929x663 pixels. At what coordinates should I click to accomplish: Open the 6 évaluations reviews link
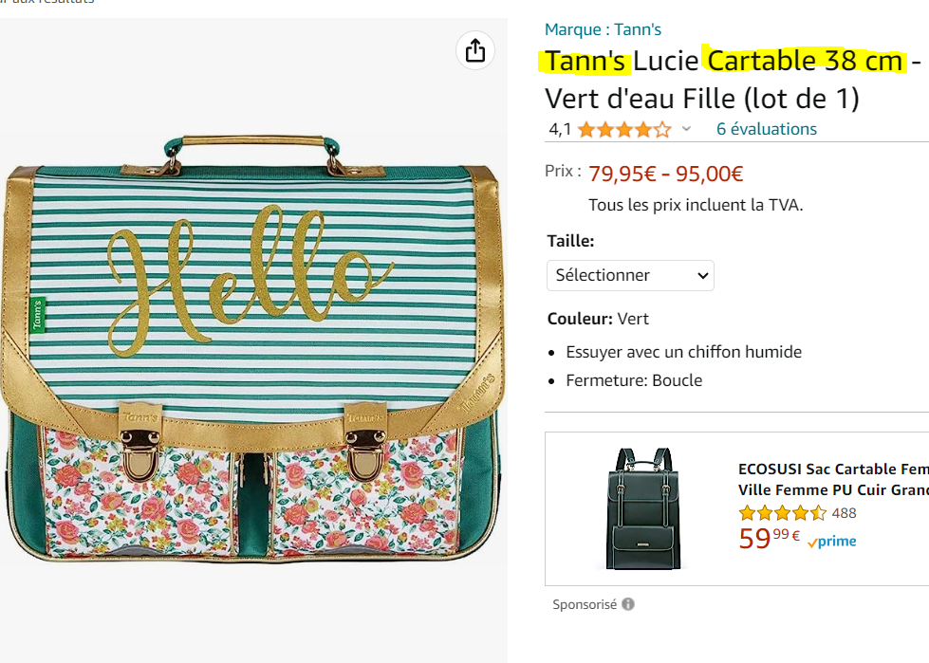pos(766,129)
